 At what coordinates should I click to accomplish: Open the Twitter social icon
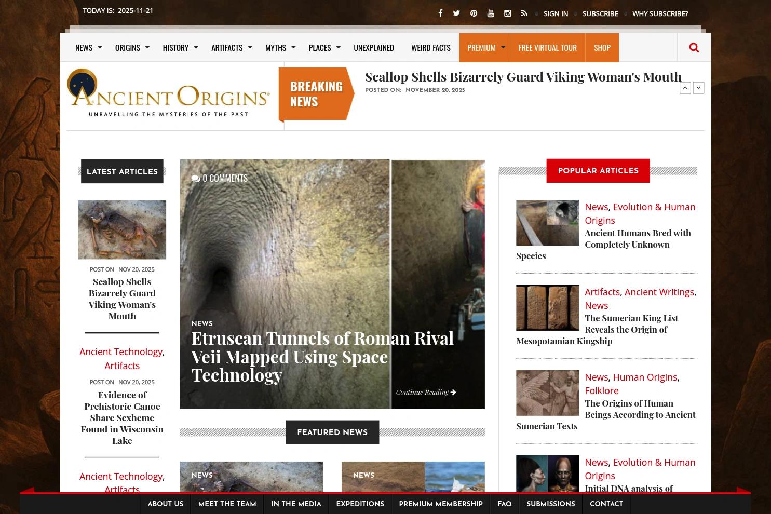click(456, 13)
